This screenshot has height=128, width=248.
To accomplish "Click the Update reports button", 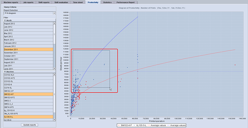I will [x=29, y=125].
